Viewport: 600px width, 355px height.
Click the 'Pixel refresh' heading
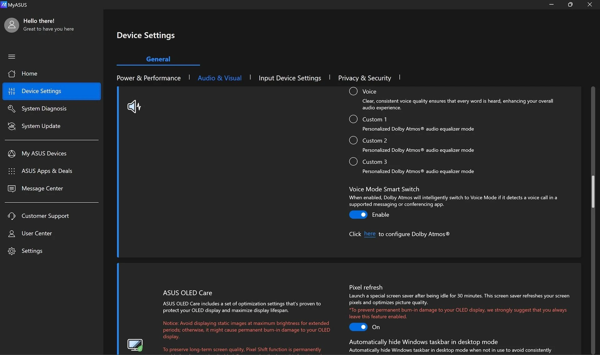(366, 287)
